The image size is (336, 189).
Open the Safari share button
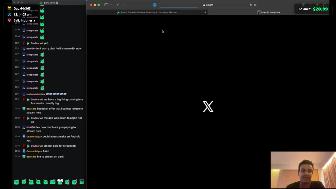click(x=311, y=5)
